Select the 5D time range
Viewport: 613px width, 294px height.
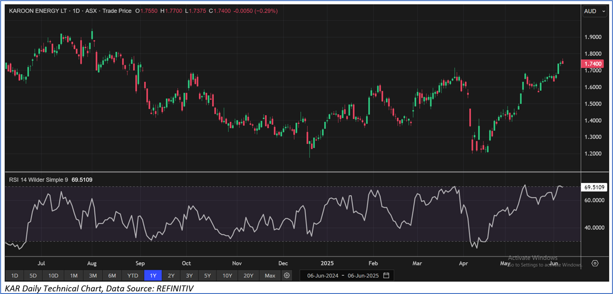[x=33, y=275]
